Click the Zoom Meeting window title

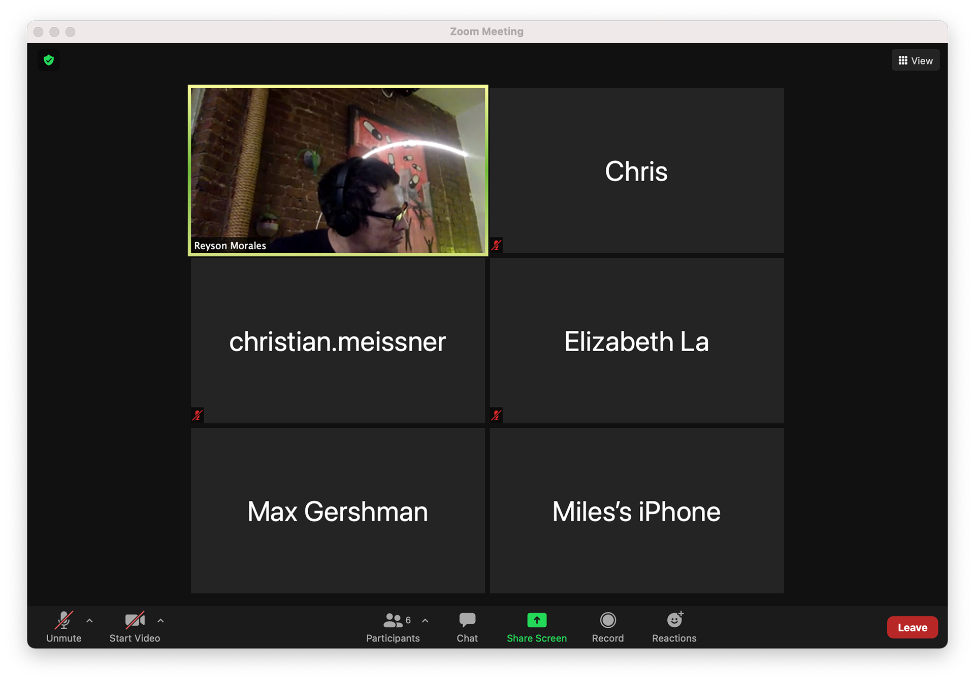pos(487,31)
